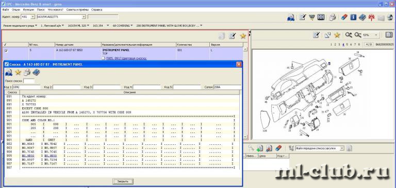This screenshot has height=188, width=396.
Task: Click the blue book icon in footnote dialog
Action: coord(36,72)
